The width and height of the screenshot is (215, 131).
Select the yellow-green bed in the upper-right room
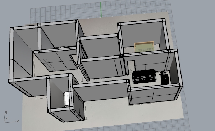coord(144,47)
